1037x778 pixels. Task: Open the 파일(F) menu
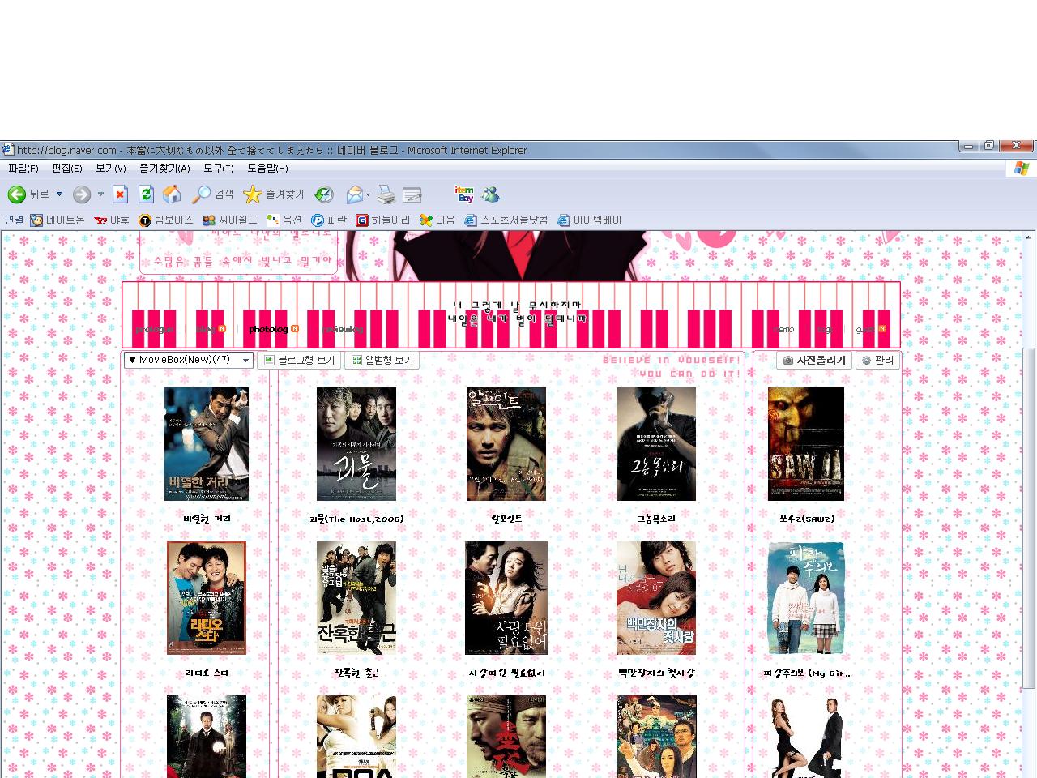point(23,169)
